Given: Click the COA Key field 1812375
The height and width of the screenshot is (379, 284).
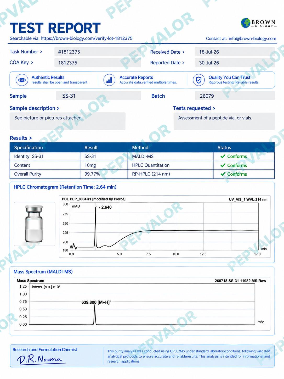Looking at the screenshot, I should point(98,63).
